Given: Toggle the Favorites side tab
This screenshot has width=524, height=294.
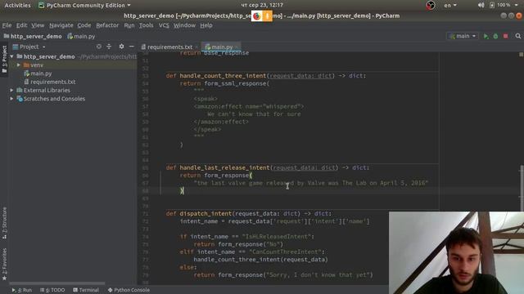Looking at the screenshot, I should point(4,264).
